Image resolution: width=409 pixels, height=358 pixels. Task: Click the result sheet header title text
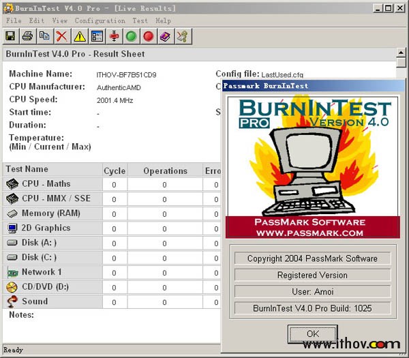point(75,54)
